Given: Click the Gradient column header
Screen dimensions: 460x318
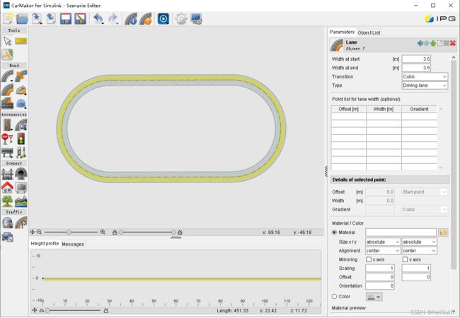Looking at the screenshot, I should click(x=419, y=109).
